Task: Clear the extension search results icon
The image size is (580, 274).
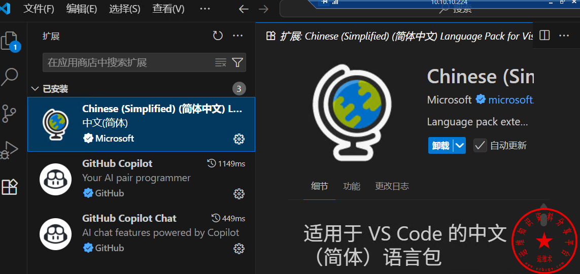Action: pyautogui.click(x=220, y=62)
